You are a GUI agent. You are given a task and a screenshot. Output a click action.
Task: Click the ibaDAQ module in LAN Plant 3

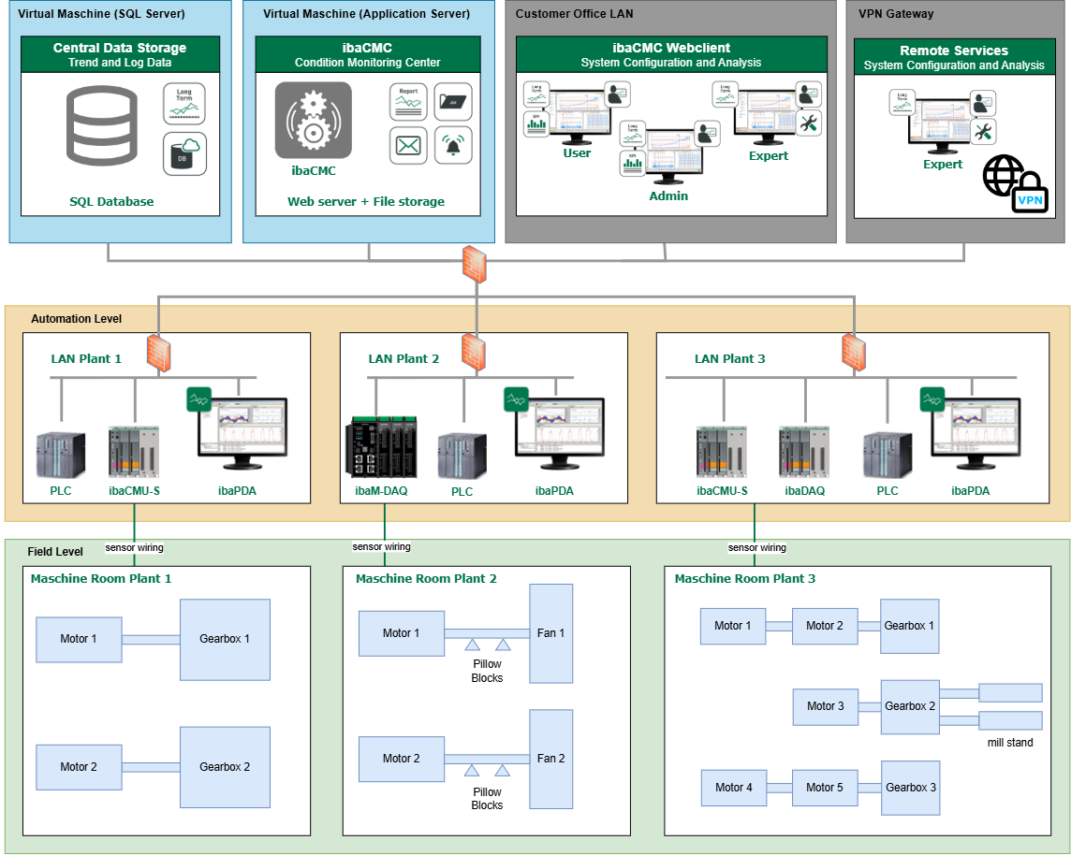click(x=801, y=453)
